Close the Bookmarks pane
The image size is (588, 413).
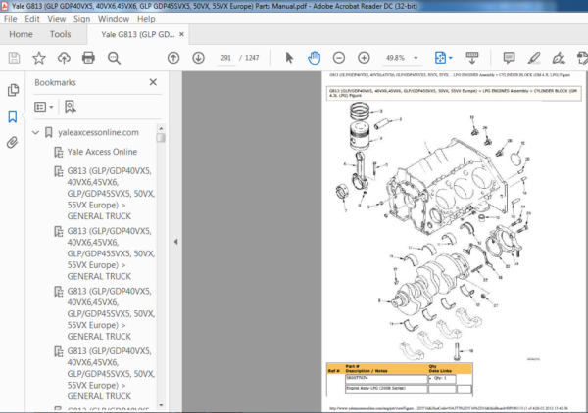[153, 82]
